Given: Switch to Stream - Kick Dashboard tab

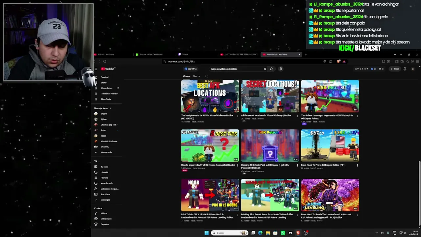Looking at the screenshot, I should [155, 55].
